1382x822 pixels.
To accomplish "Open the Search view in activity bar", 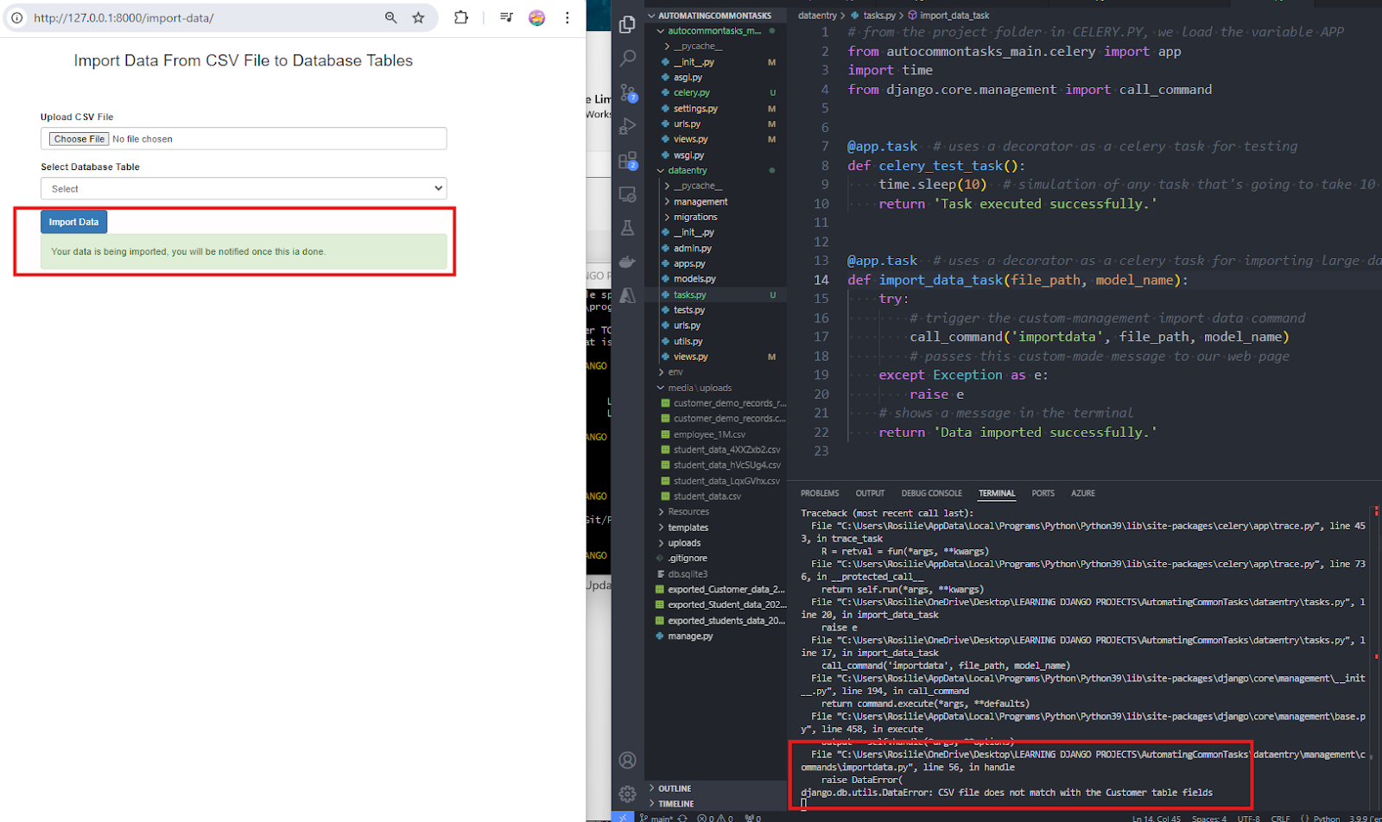I will click(x=628, y=58).
